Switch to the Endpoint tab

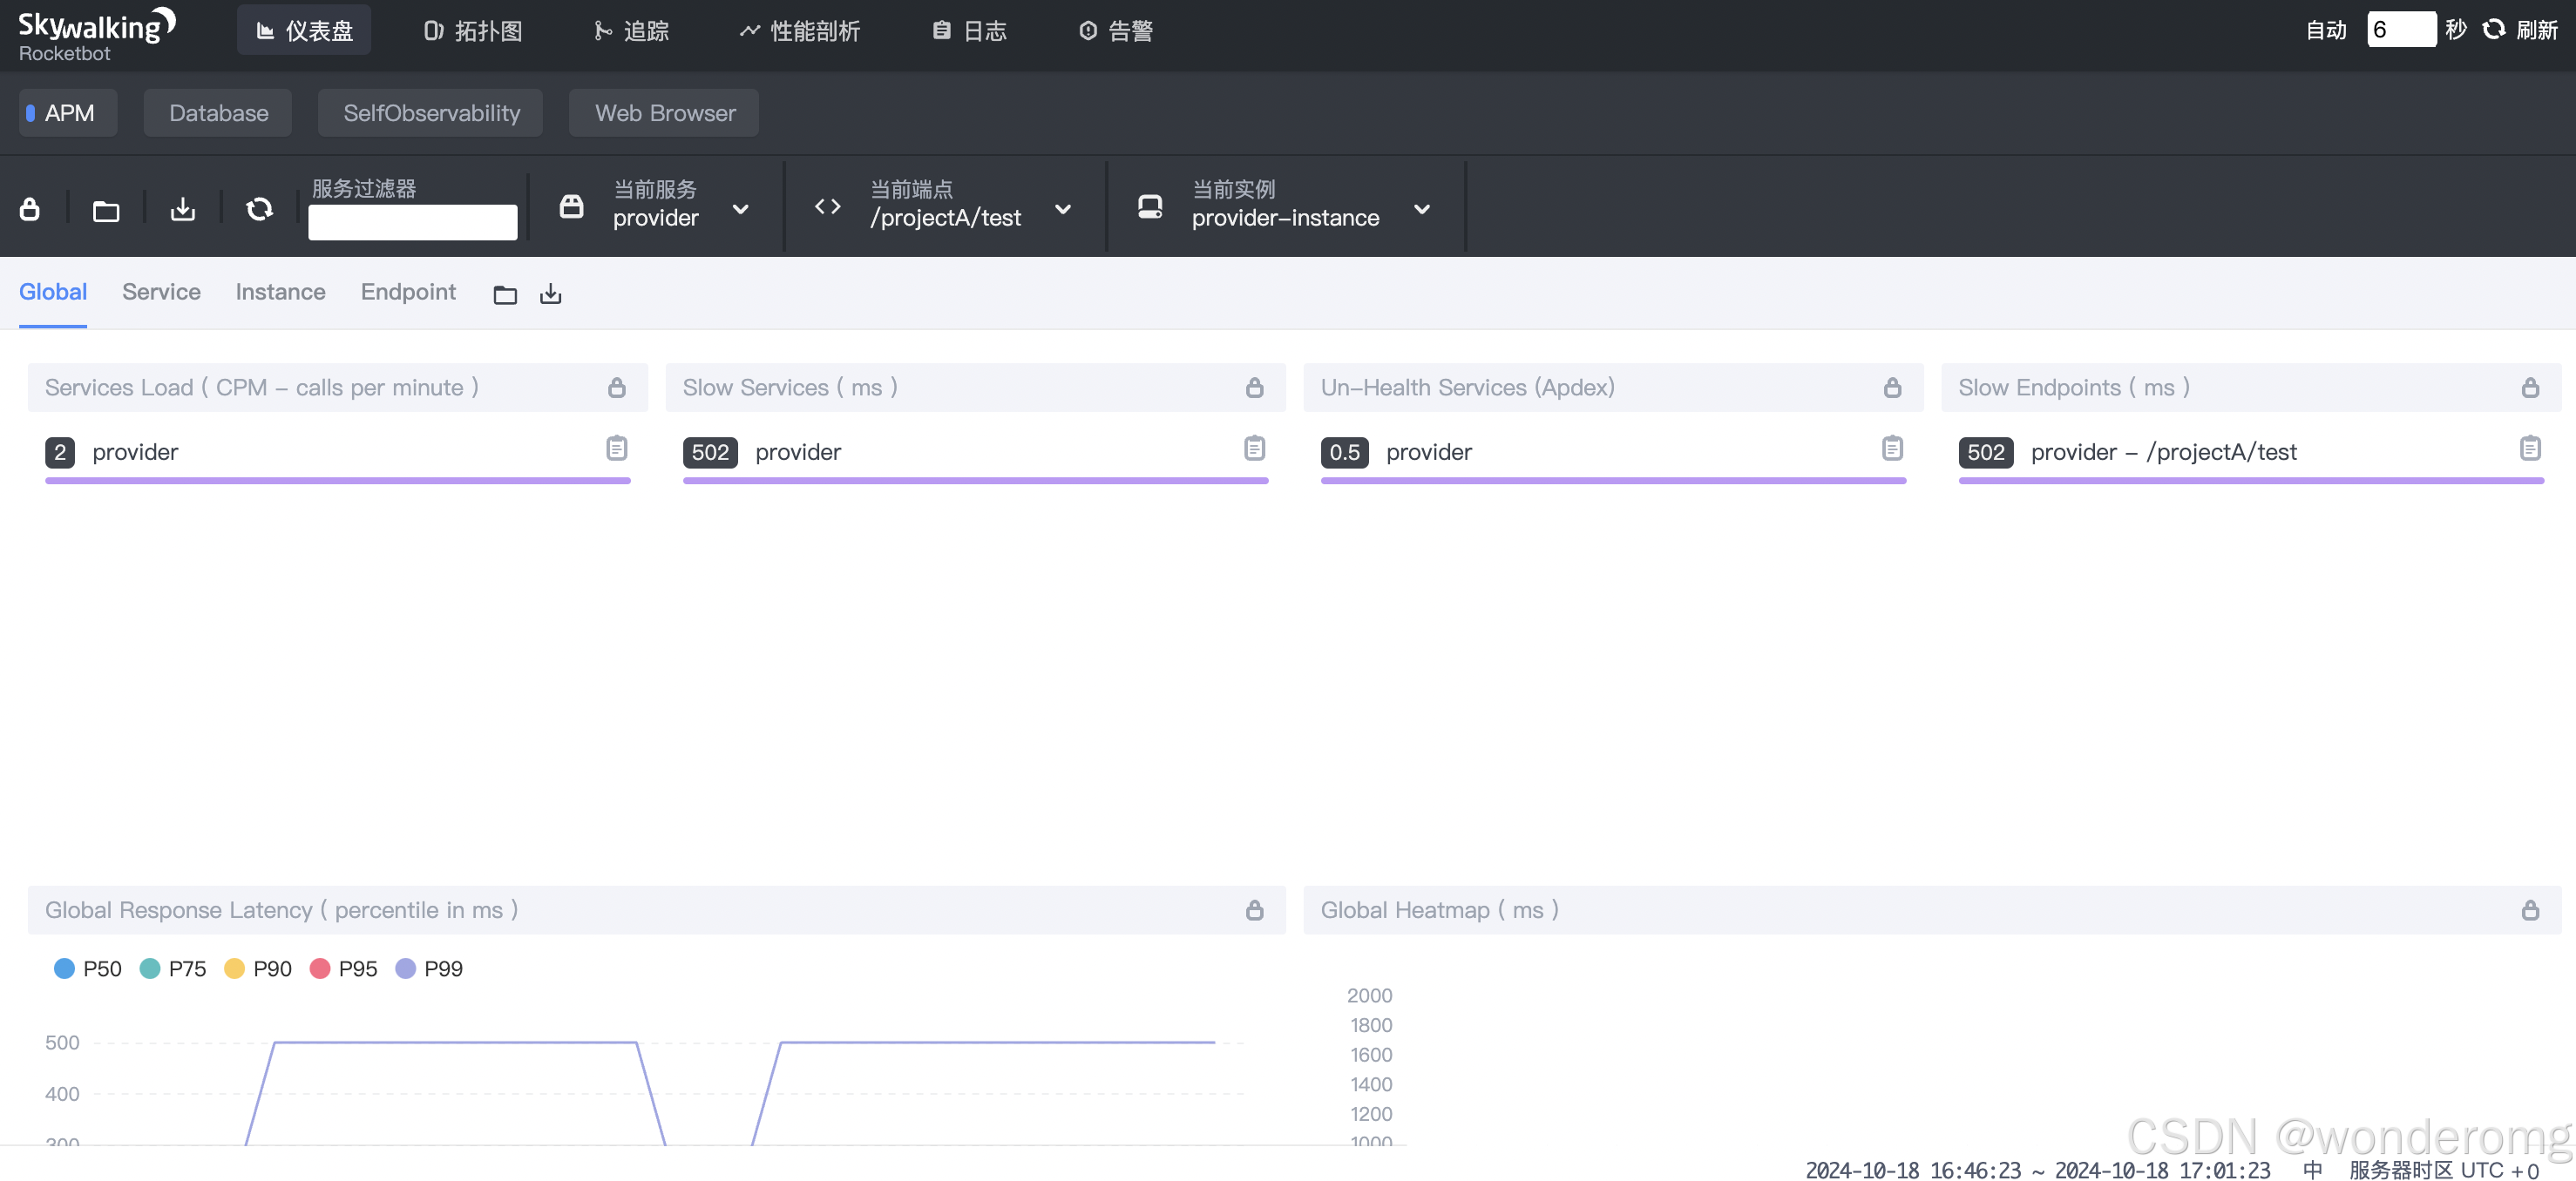tap(408, 292)
